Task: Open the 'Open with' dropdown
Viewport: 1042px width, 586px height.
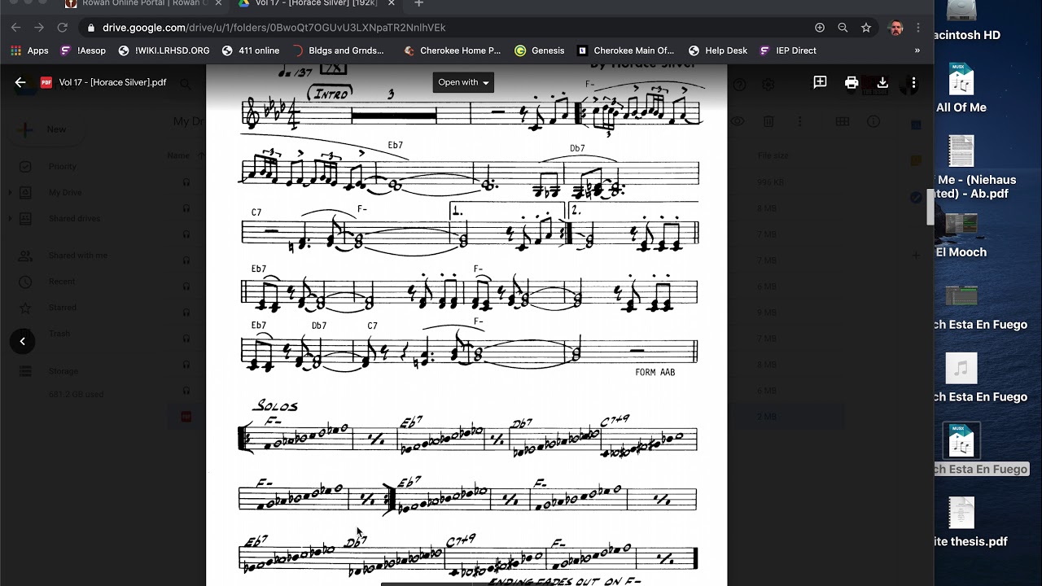Action: point(463,82)
